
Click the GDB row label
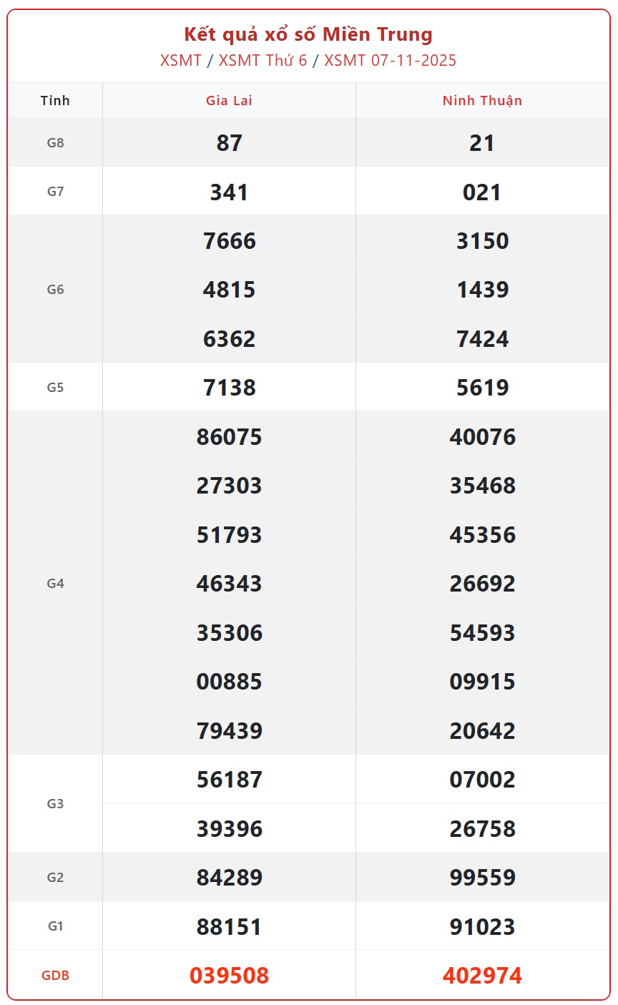click(55, 975)
